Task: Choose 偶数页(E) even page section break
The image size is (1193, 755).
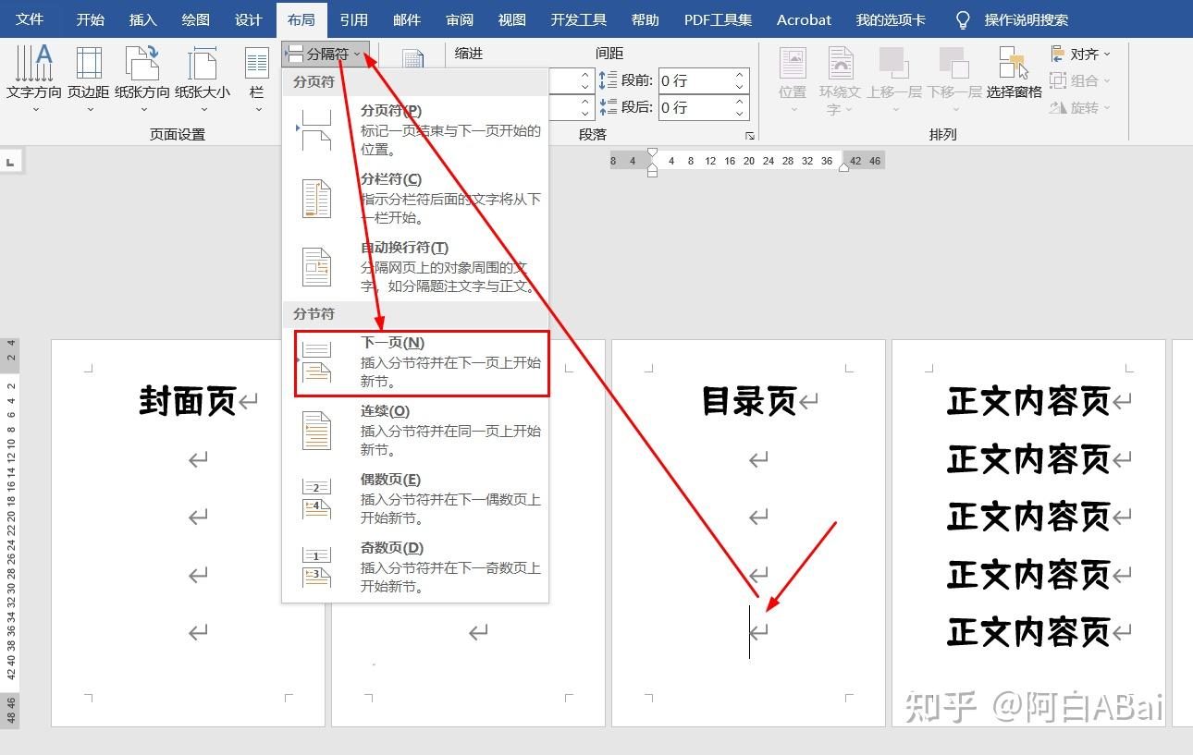Action: [x=416, y=499]
